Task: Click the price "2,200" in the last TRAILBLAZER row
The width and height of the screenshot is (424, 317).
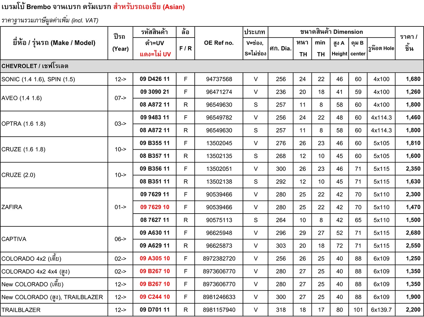Action: [x=413, y=309]
